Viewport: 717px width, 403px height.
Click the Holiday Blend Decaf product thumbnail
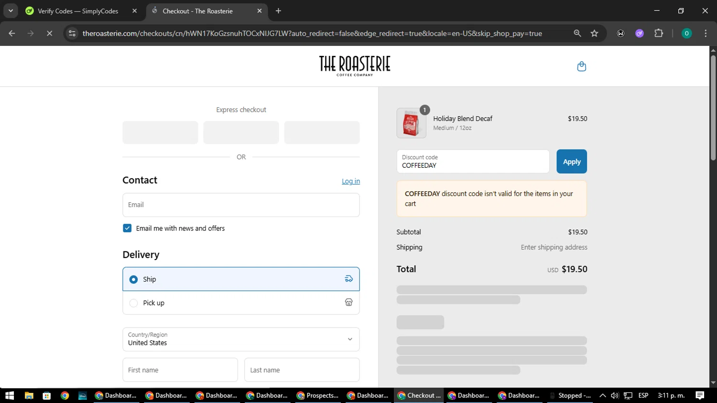tap(411, 123)
